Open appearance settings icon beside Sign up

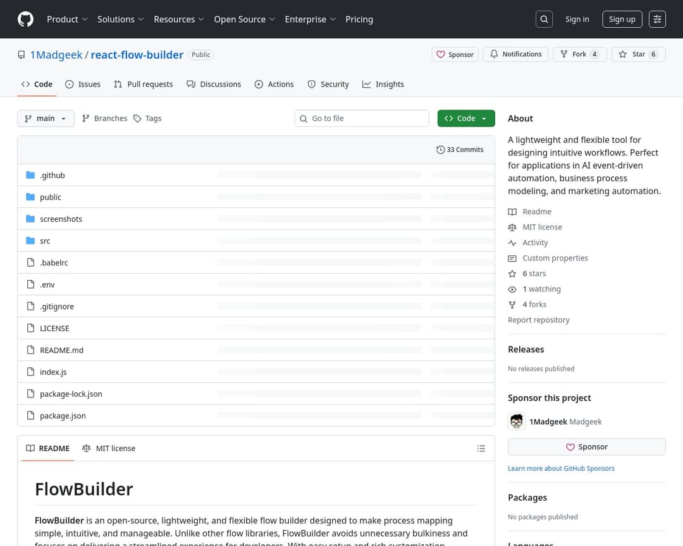point(657,19)
